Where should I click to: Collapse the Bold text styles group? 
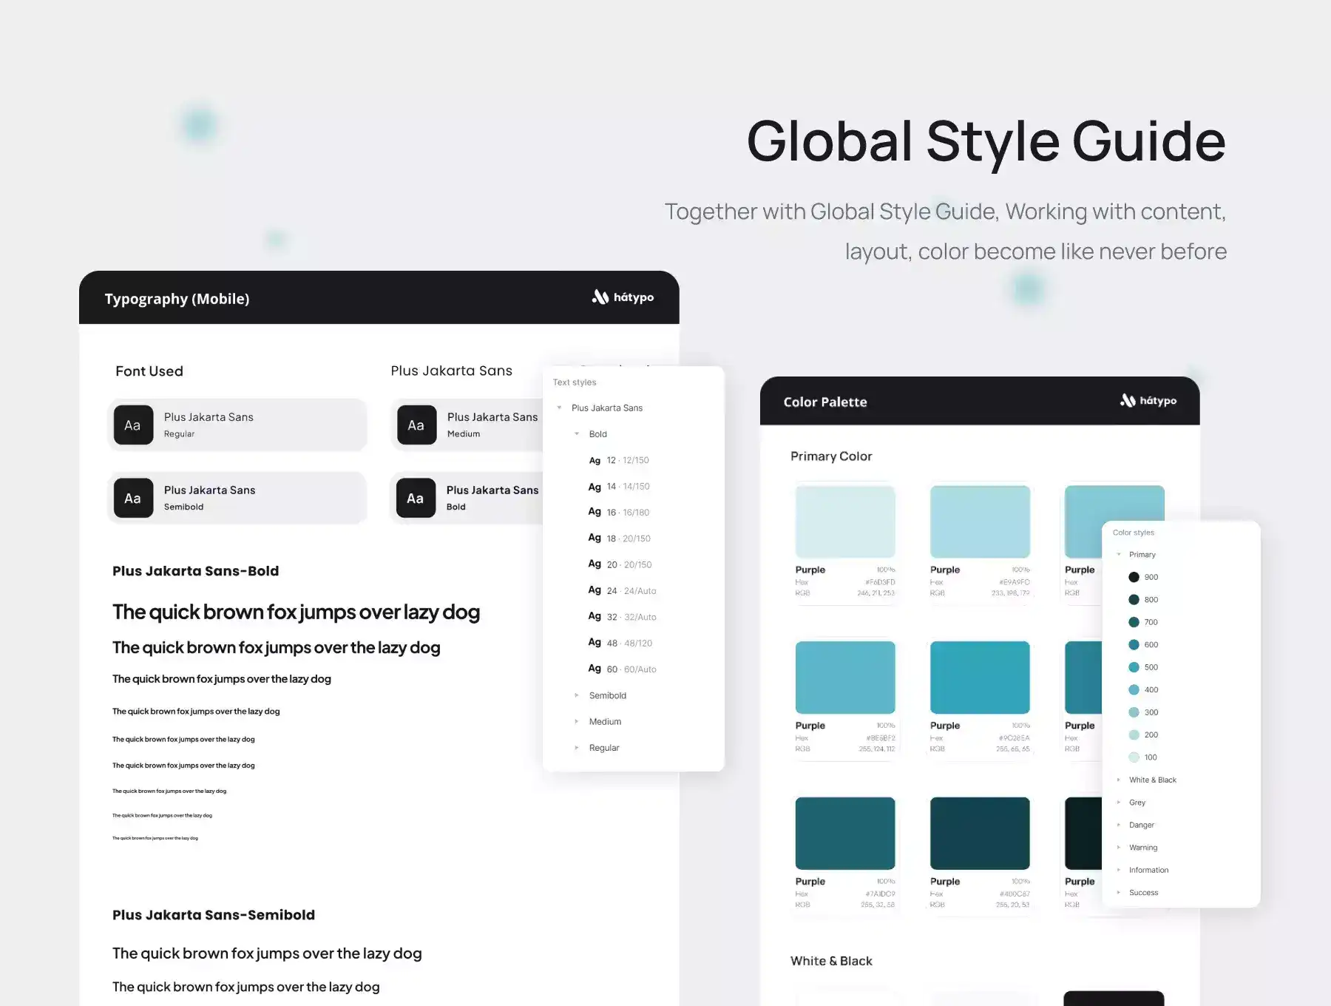[x=577, y=434]
